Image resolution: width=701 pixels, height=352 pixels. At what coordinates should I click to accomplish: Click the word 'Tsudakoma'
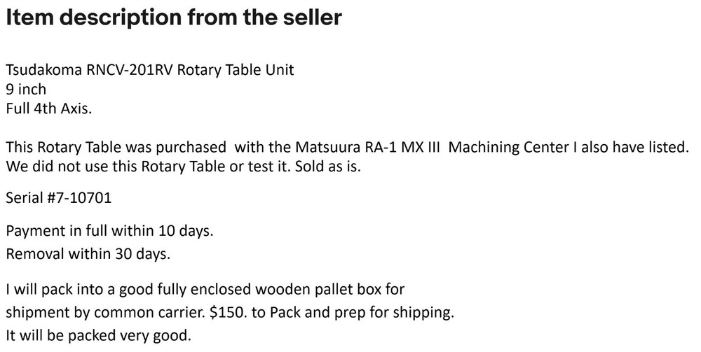pyautogui.click(x=43, y=70)
